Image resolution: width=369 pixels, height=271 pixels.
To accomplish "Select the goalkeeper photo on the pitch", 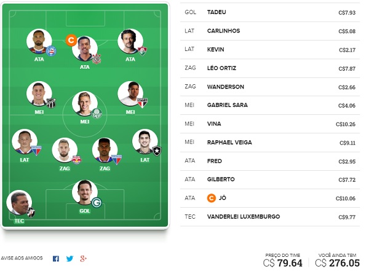I will pyautogui.click(x=85, y=193).
